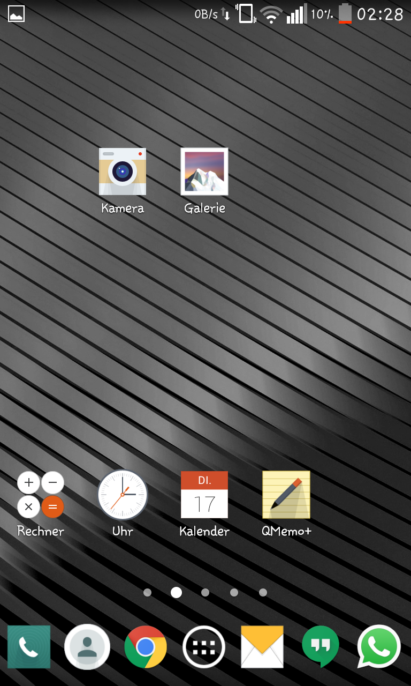Open the Kalender app
Image resolution: width=411 pixels, height=686 pixels.
204,495
